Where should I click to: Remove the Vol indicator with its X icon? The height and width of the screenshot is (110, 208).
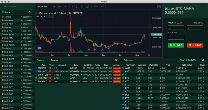(x=53, y=17)
